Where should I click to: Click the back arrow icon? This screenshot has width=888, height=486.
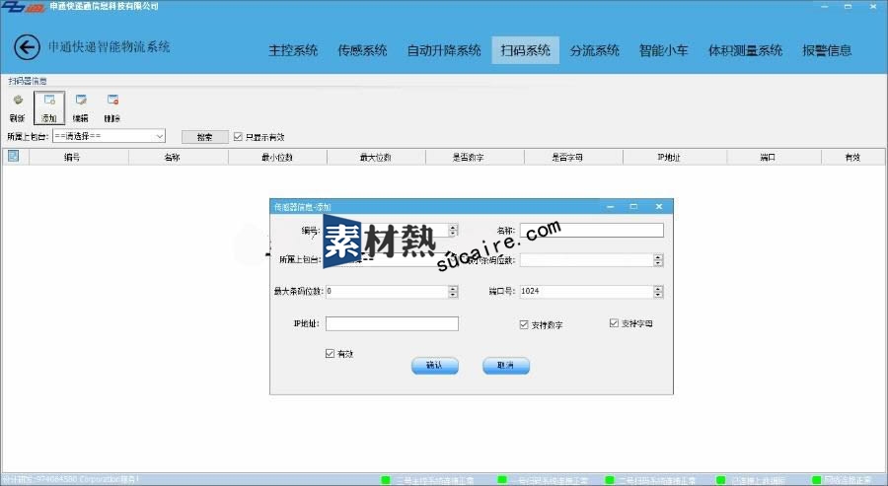[27, 47]
